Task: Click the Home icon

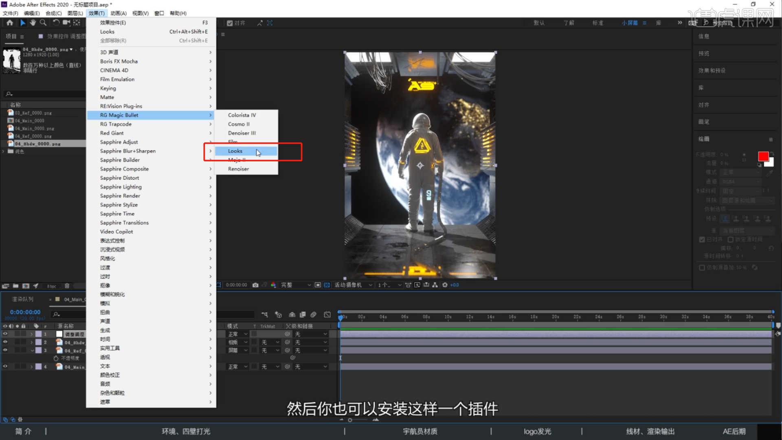Action: coord(10,23)
